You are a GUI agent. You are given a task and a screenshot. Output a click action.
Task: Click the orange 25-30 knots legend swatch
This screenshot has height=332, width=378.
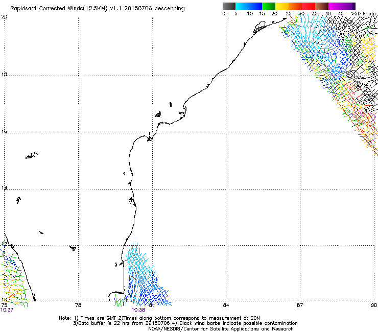point(295,6)
